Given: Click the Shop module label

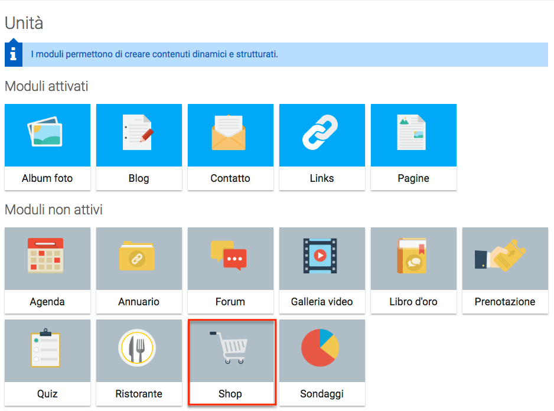Looking at the screenshot, I should pos(230,394).
